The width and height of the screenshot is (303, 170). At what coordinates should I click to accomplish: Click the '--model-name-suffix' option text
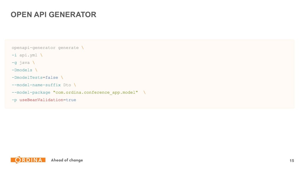pos(36,85)
